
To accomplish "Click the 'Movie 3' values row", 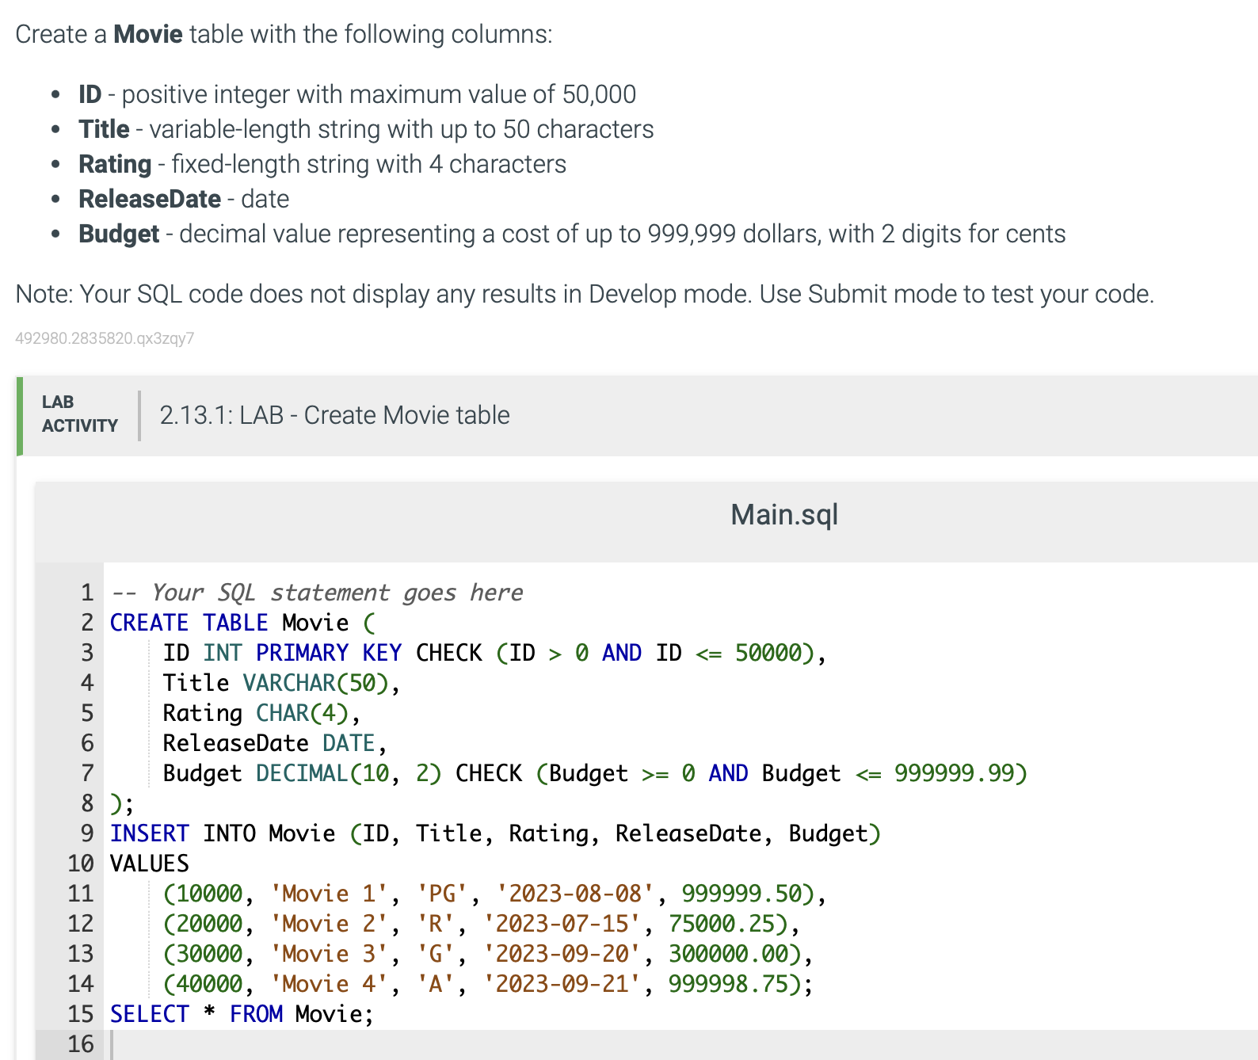I will pos(488,954).
